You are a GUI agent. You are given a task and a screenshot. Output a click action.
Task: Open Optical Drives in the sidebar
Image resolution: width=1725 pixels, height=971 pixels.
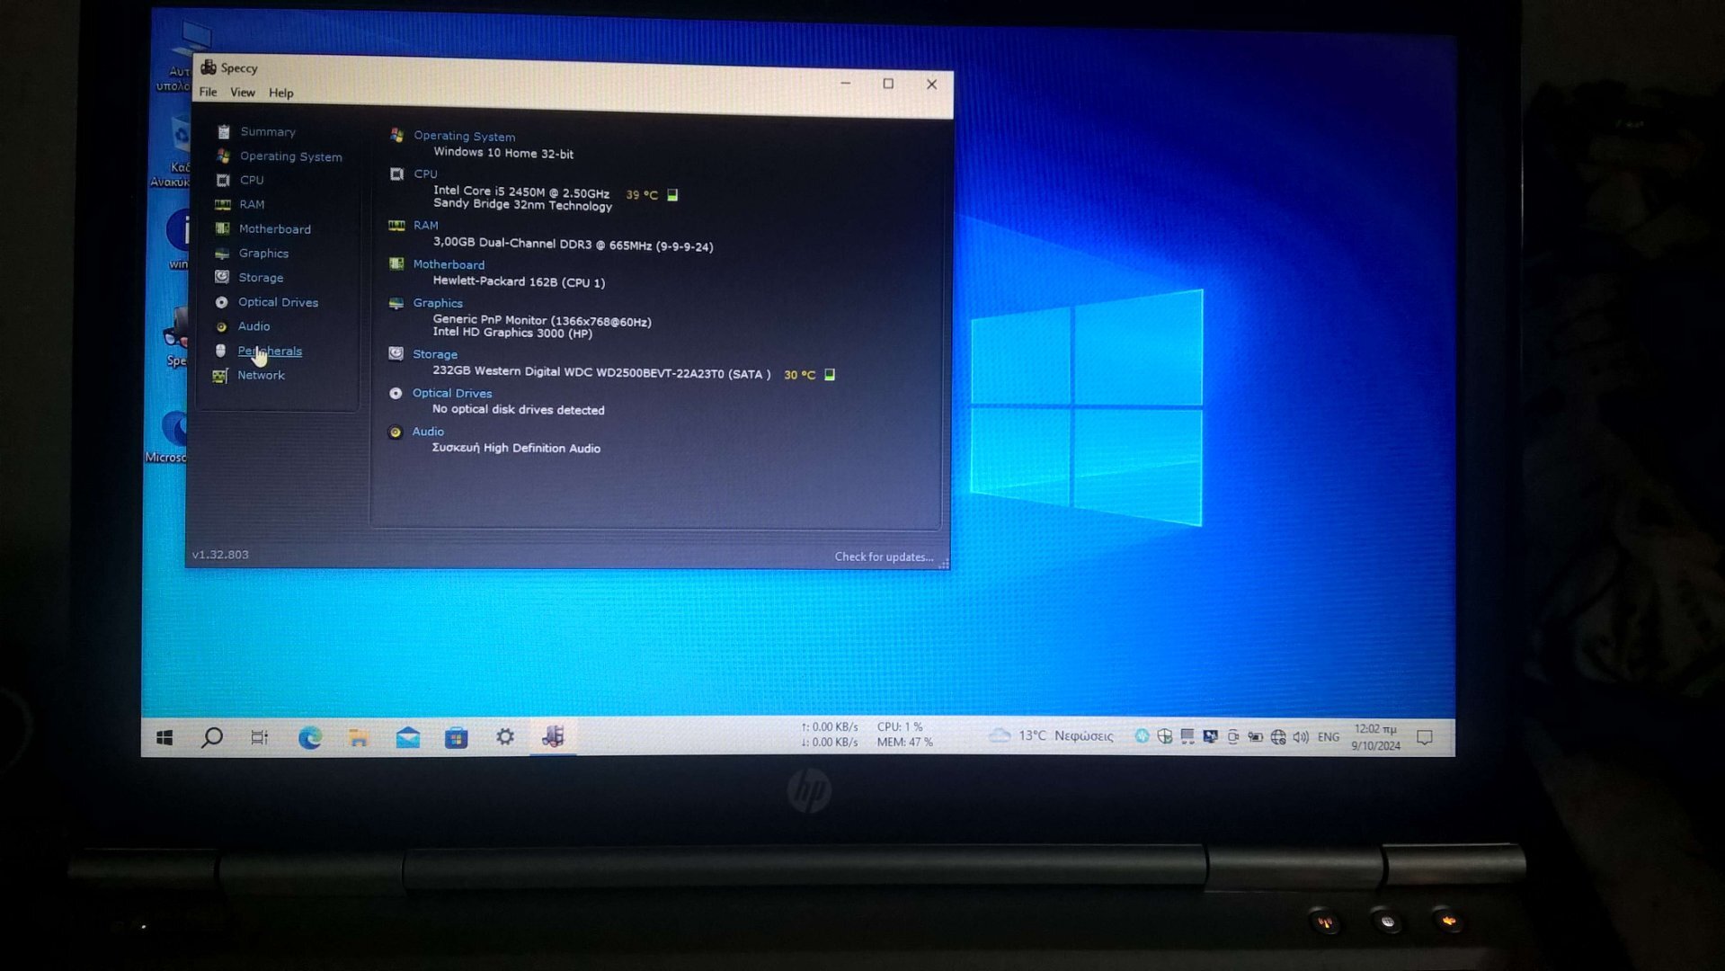tap(278, 302)
